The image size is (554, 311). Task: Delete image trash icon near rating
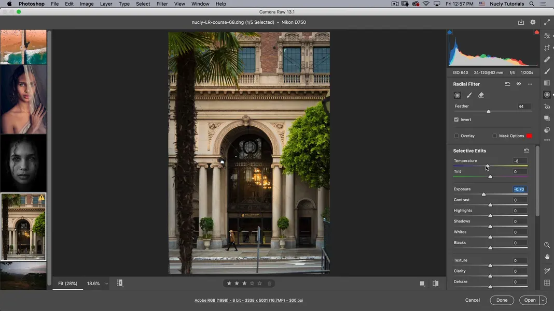pyautogui.click(x=270, y=284)
